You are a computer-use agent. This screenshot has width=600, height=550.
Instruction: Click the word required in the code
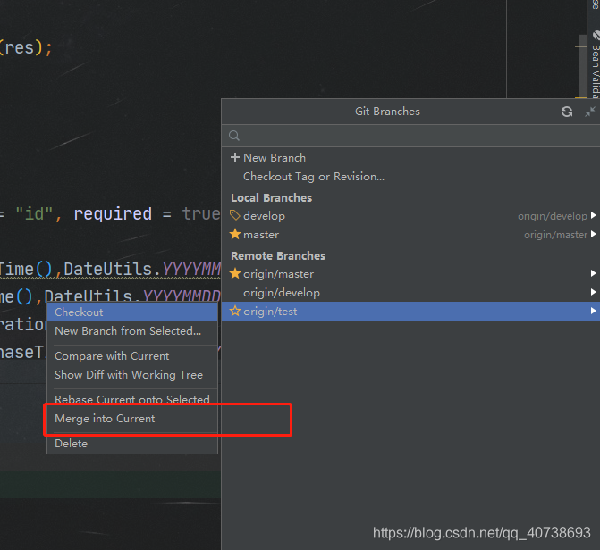(x=113, y=213)
